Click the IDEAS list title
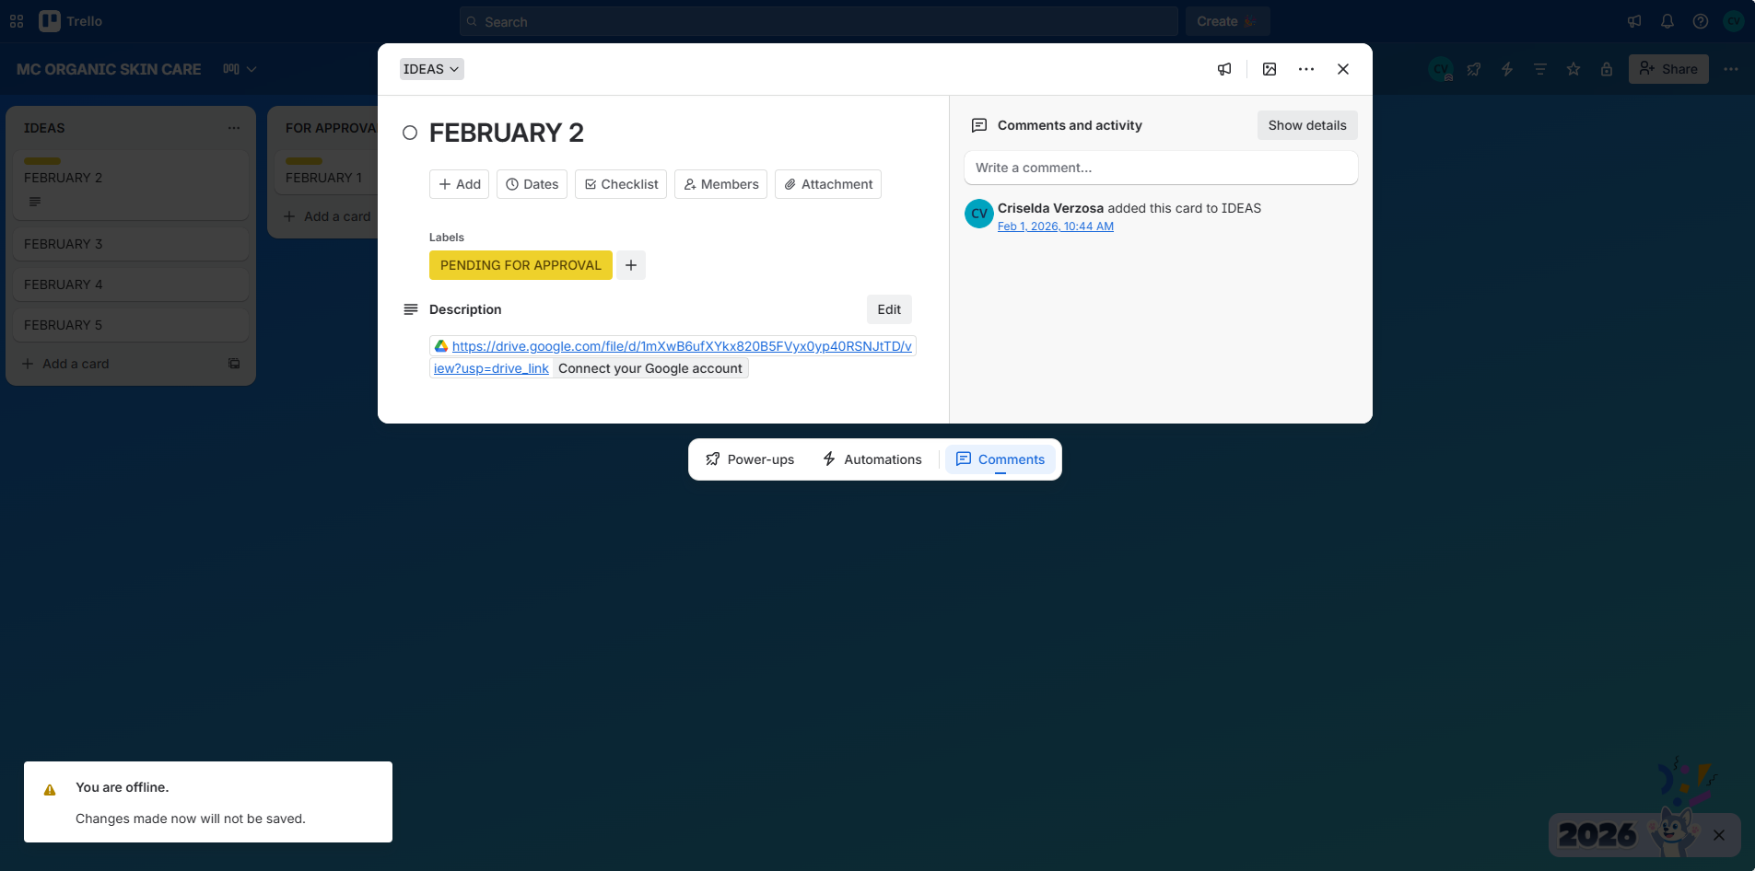 tap(44, 128)
